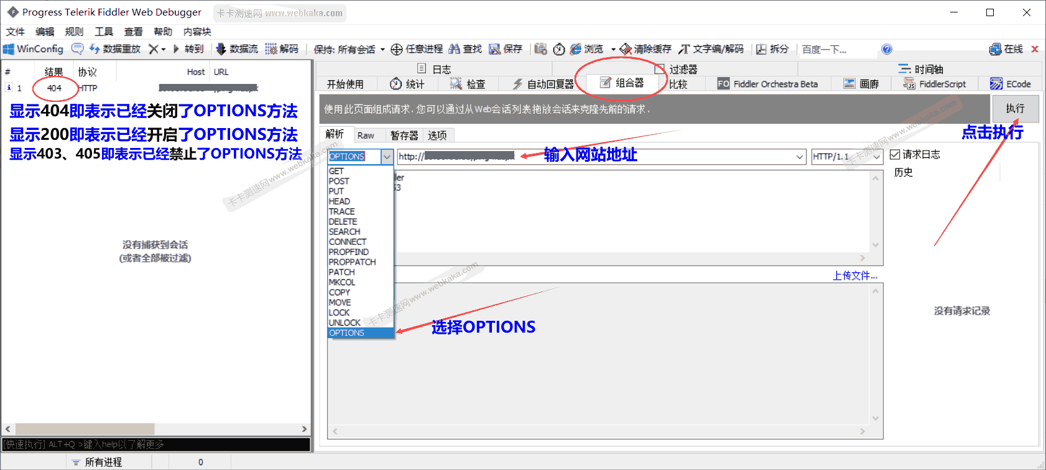
Task: Toggle the Log Requests (请求日志) checkbox
Action: click(x=895, y=155)
